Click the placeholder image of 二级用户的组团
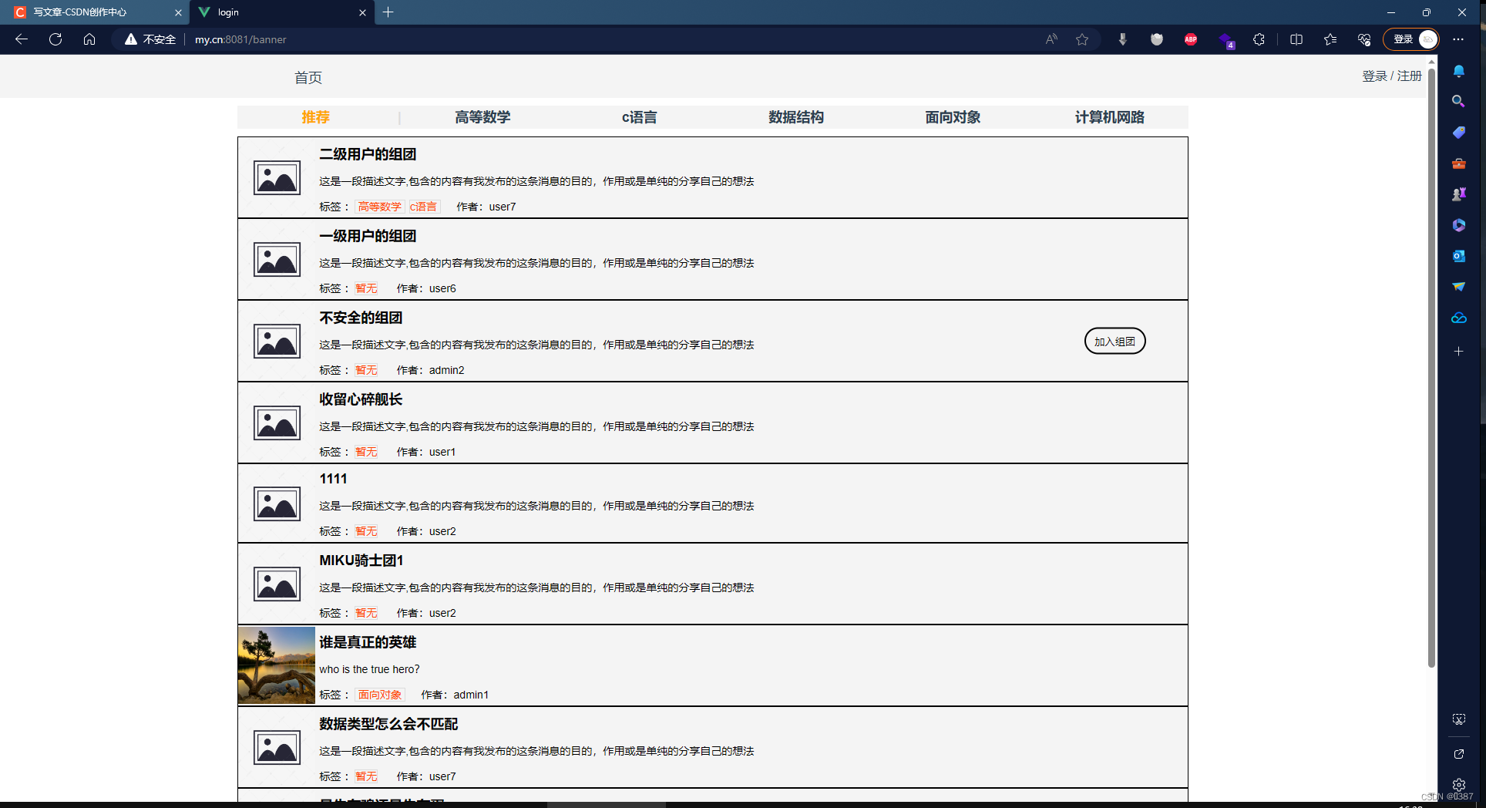The image size is (1486, 808). coord(277,178)
